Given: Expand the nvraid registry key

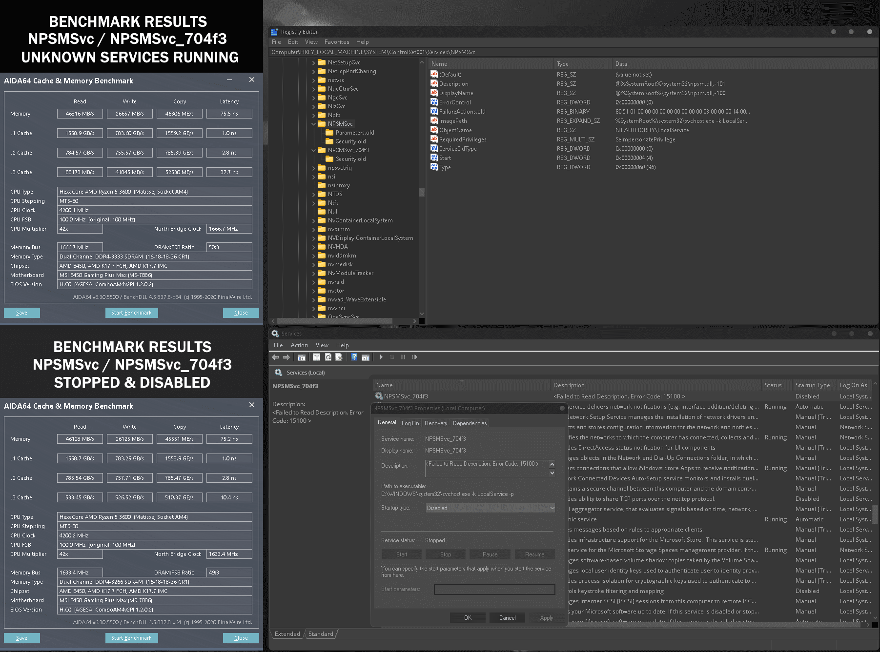Looking at the screenshot, I should (314, 282).
